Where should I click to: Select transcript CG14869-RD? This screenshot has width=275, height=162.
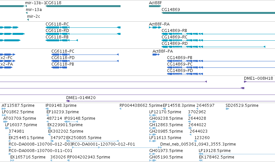[x=214, y=47]
